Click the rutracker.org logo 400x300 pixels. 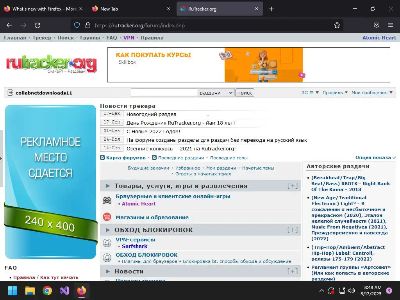tap(52, 63)
